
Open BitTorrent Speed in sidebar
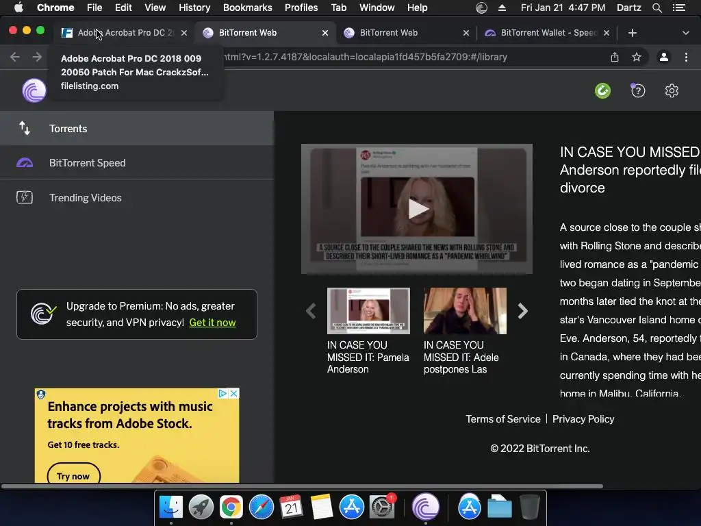pos(137,163)
